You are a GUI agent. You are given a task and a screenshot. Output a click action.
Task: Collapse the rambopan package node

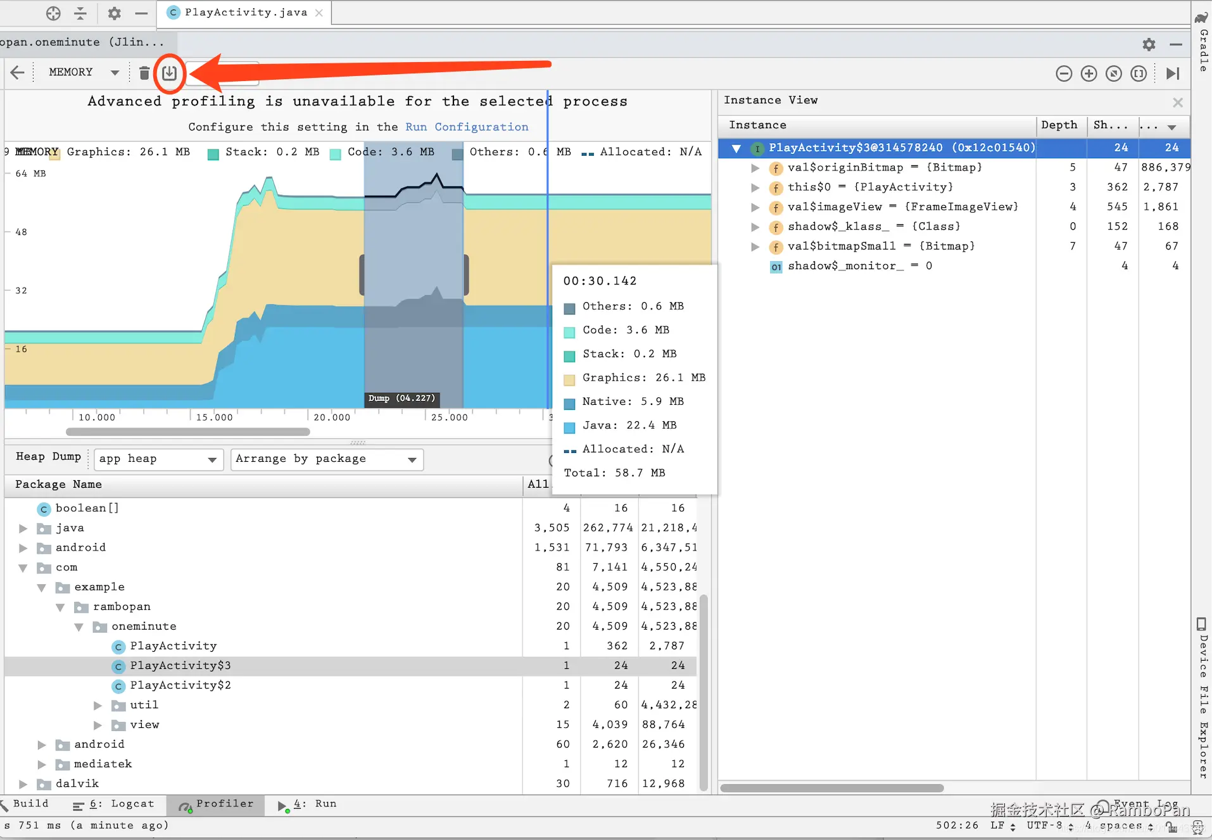tap(60, 607)
